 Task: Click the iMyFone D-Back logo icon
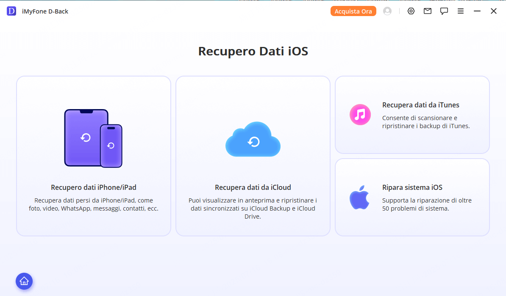point(11,11)
